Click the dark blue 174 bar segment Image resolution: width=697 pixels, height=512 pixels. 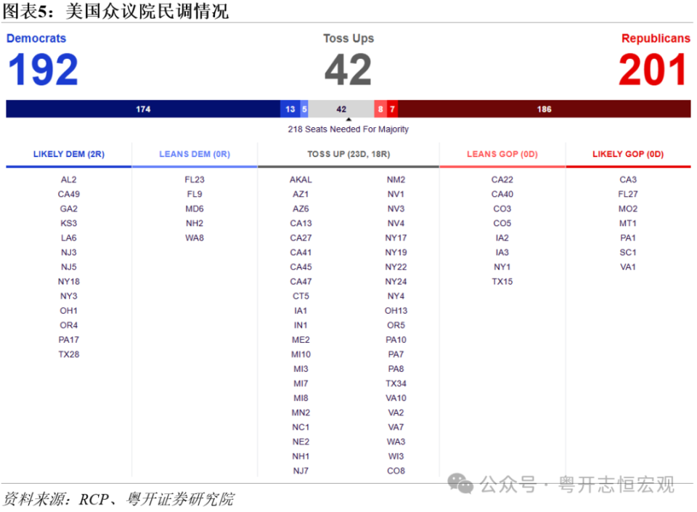tap(143, 108)
